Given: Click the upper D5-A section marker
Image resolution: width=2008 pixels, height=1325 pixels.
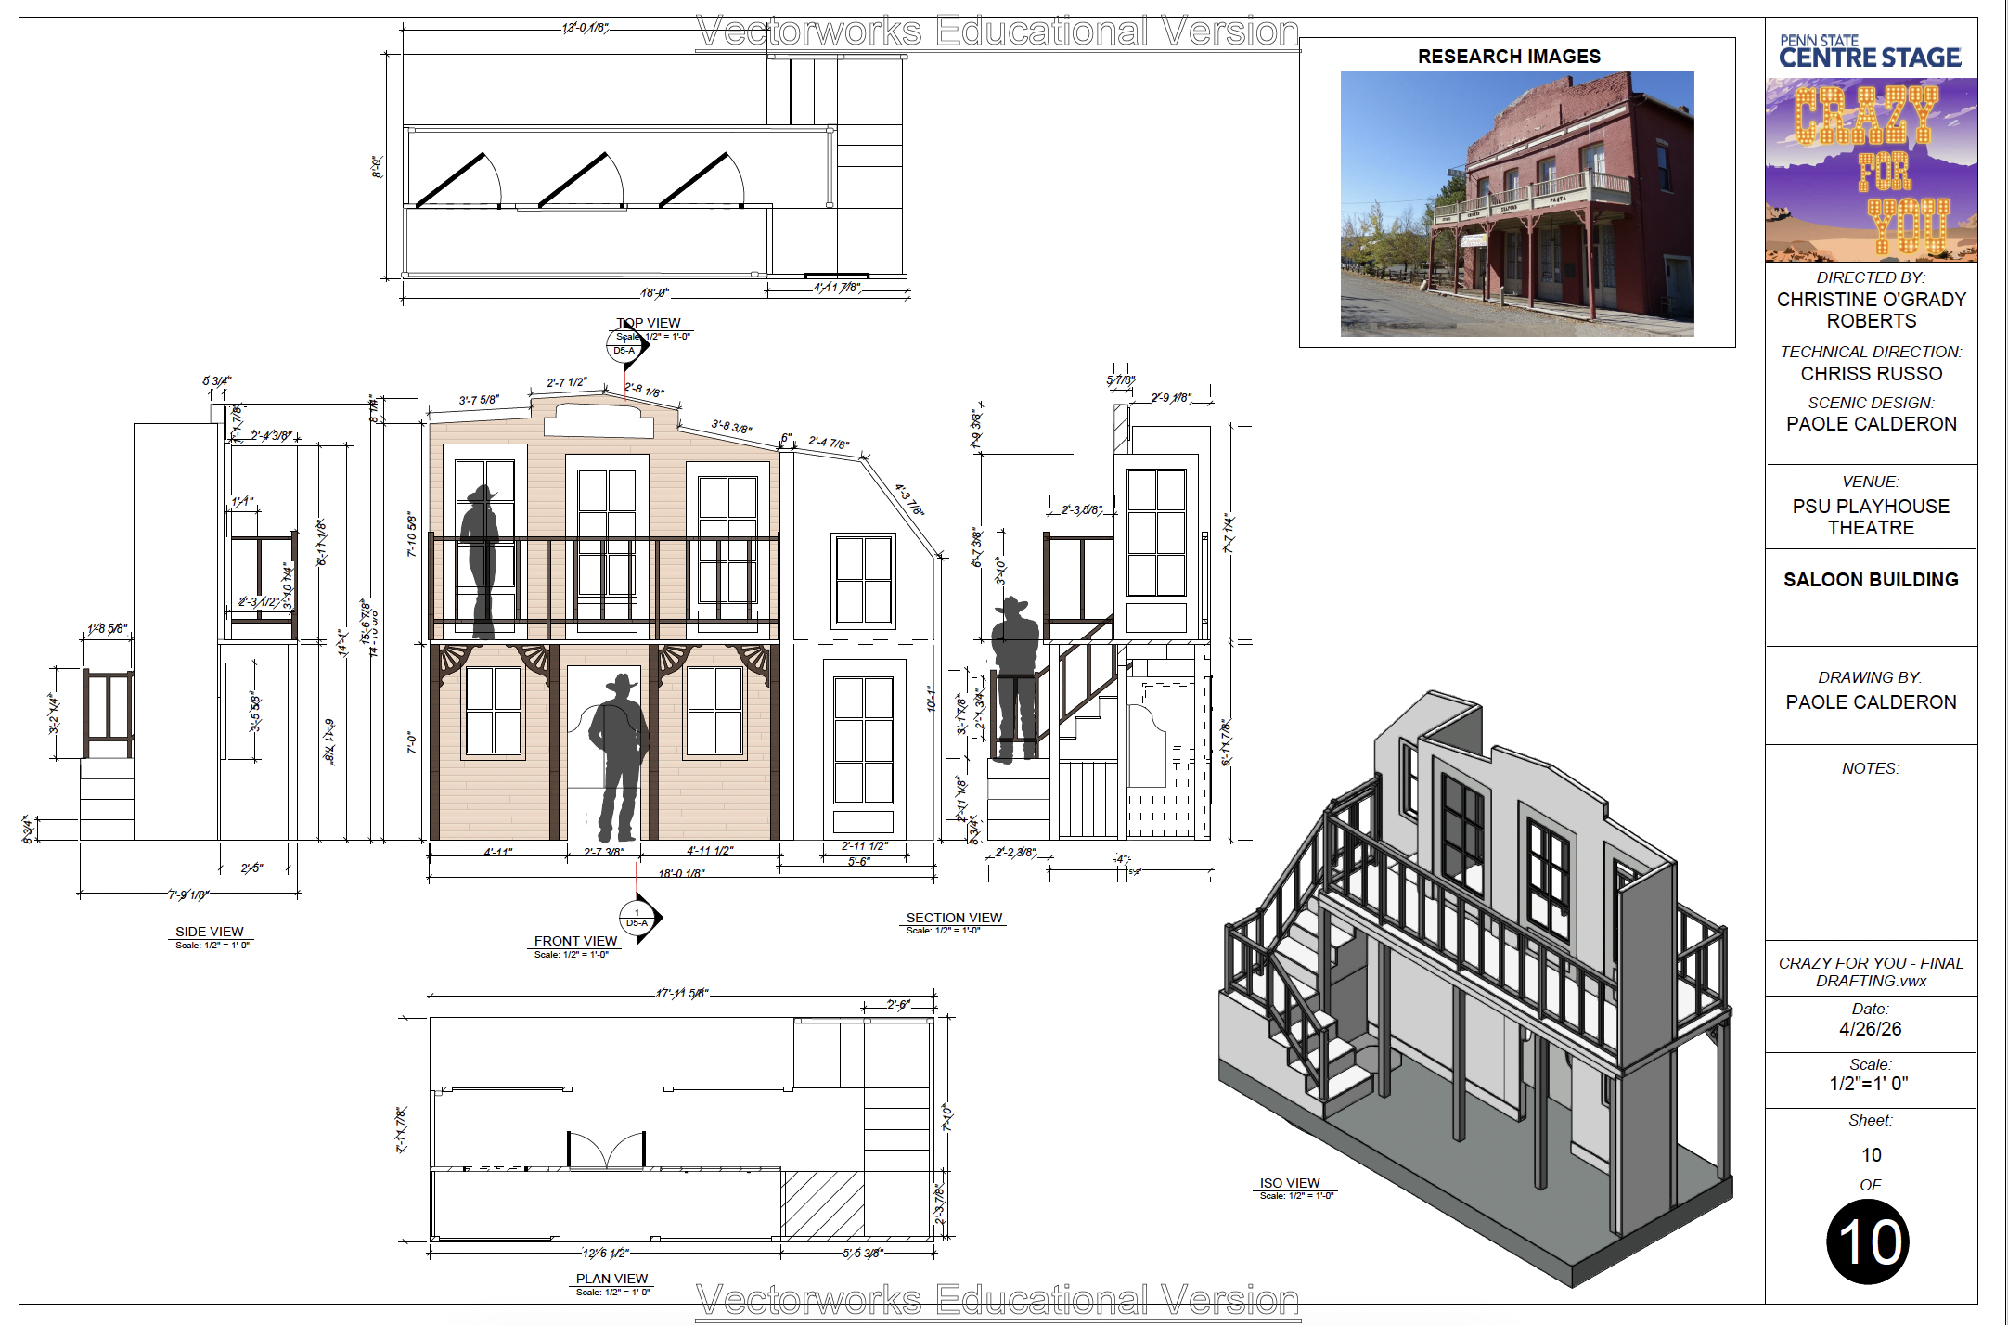Looking at the screenshot, I should click(x=627, y=347).
